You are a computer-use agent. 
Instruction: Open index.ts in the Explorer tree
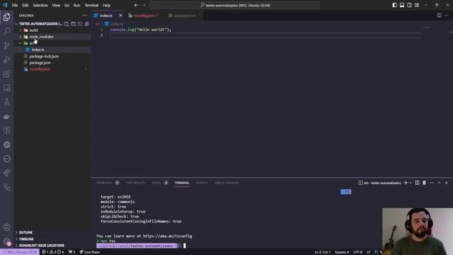point(38,50)
